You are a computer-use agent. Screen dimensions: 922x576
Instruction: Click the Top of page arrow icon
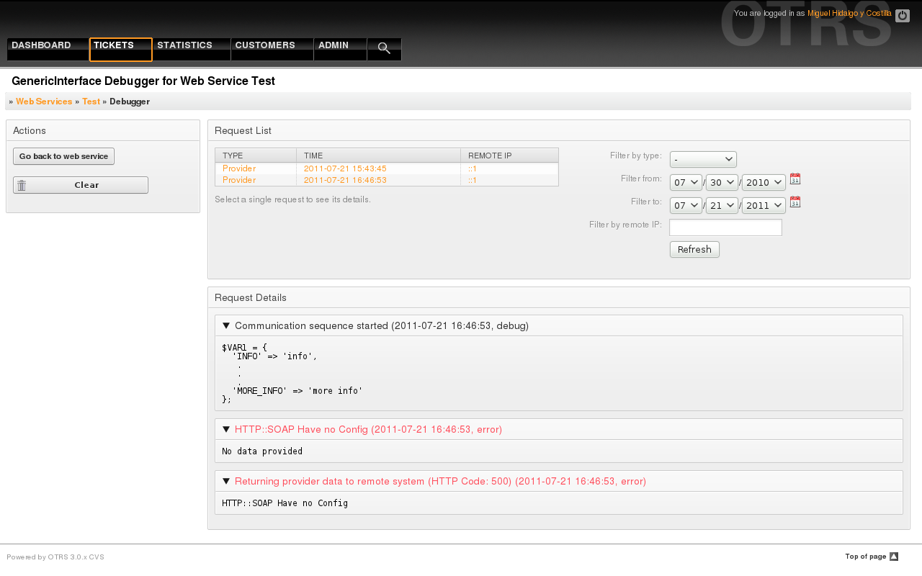pos(894,557)
